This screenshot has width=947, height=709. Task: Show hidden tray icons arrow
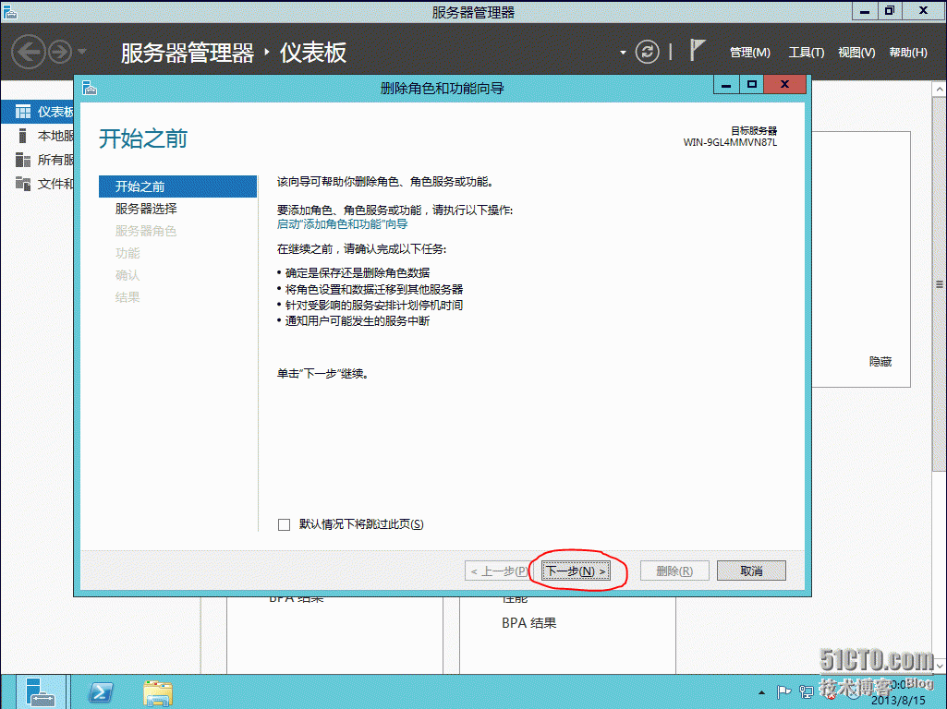click(x=761, y=692)
